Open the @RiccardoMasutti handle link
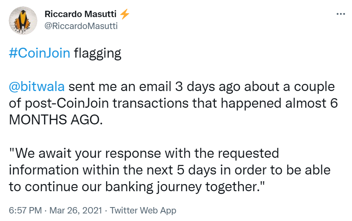Image resolution: width=352 pixels, height=221 pixels. [81, 26]
